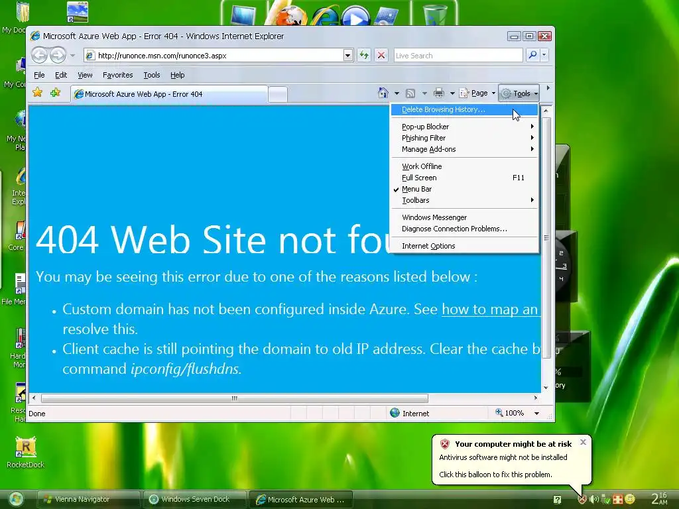This screenshot has width=679, height=509.
Task: Click the horizontal scrollbar thumb
Action: 234,398
